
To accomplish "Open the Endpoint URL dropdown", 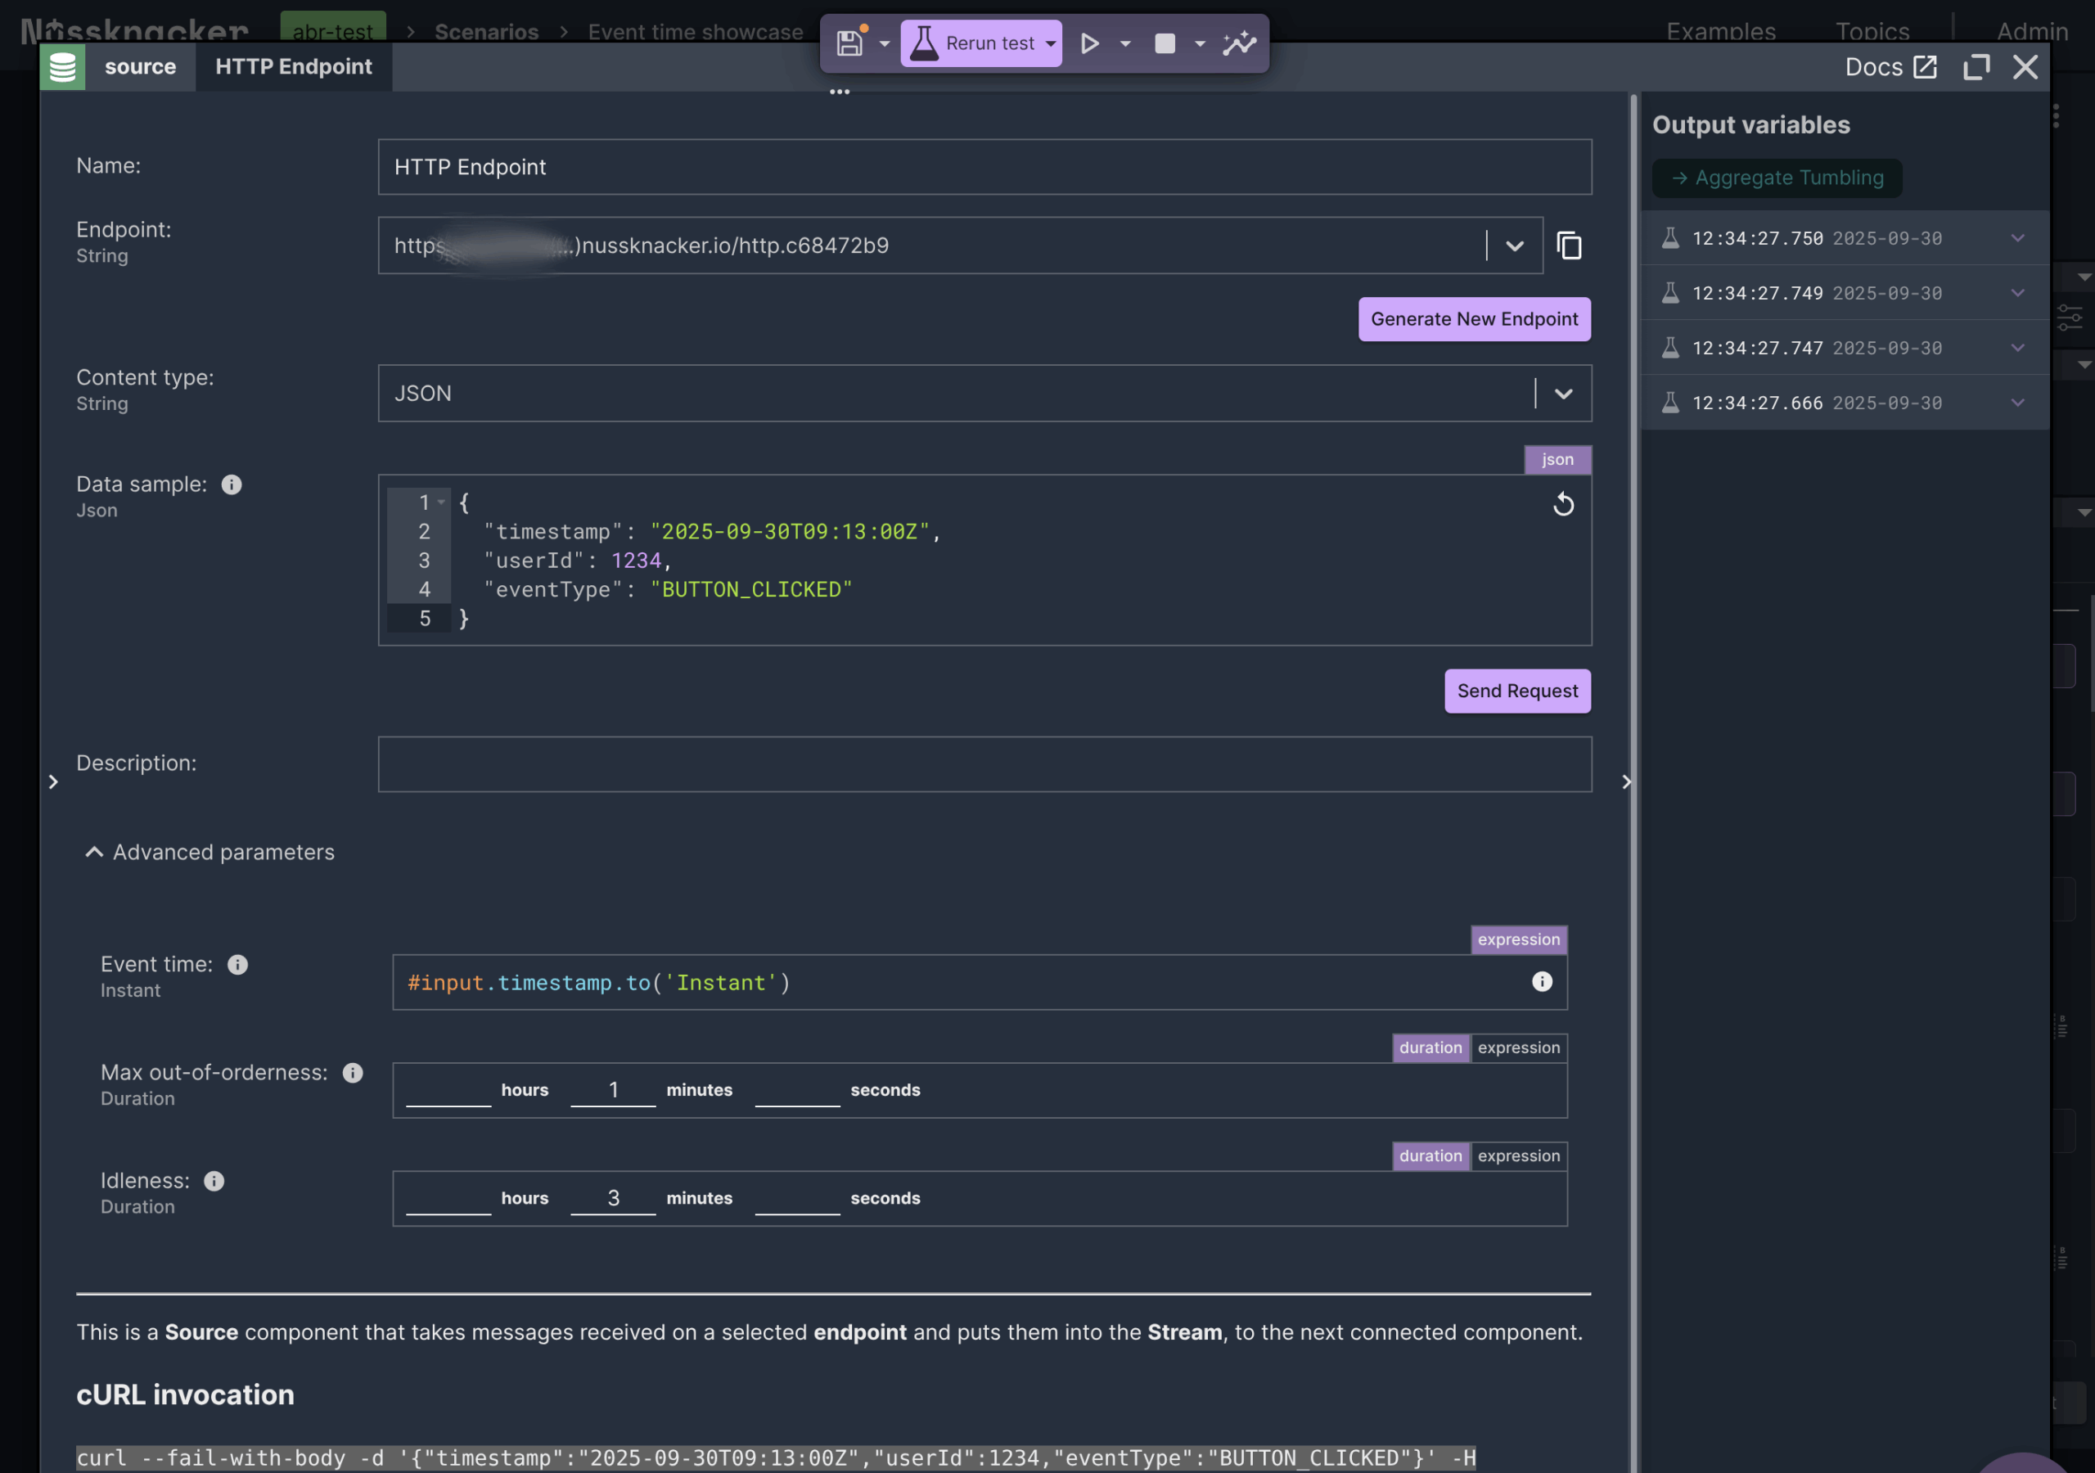I will click(x=1515, y=245).
